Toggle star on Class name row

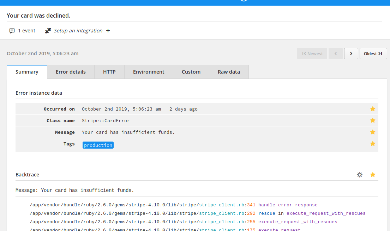click(x=373, y=120)
